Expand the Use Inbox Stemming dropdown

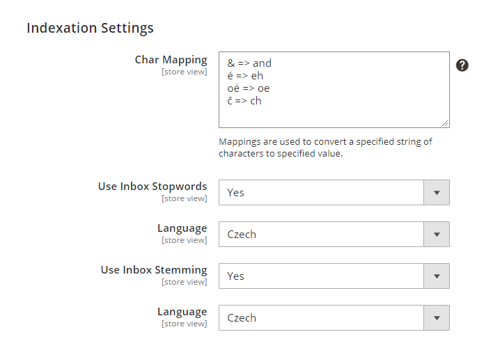[322, 276]
